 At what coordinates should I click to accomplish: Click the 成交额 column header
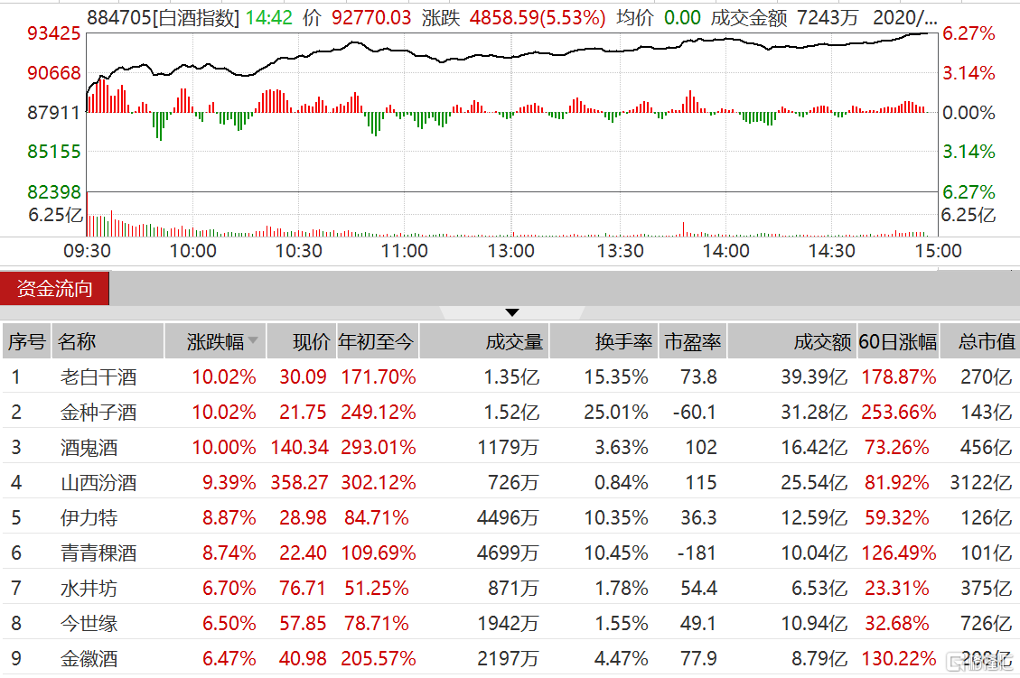click(x=791, y=341)
